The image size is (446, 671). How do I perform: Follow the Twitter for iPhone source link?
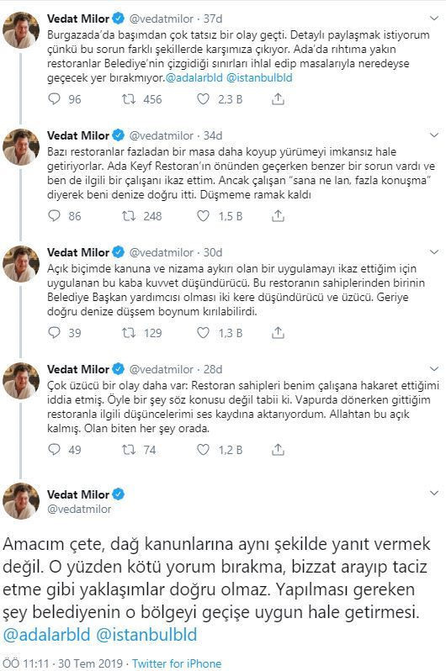point(177,663)
